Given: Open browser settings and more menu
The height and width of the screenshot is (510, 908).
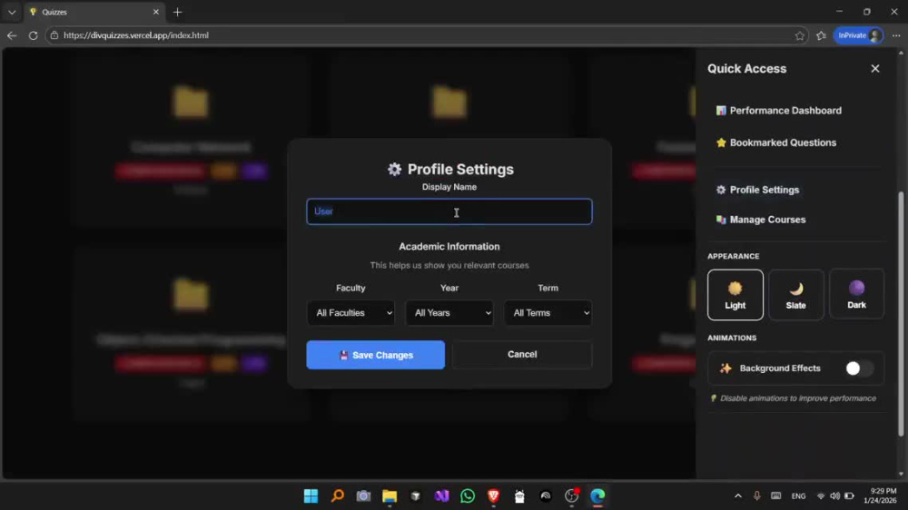Looking at the screenshot, I should click(x=896, y=35).
